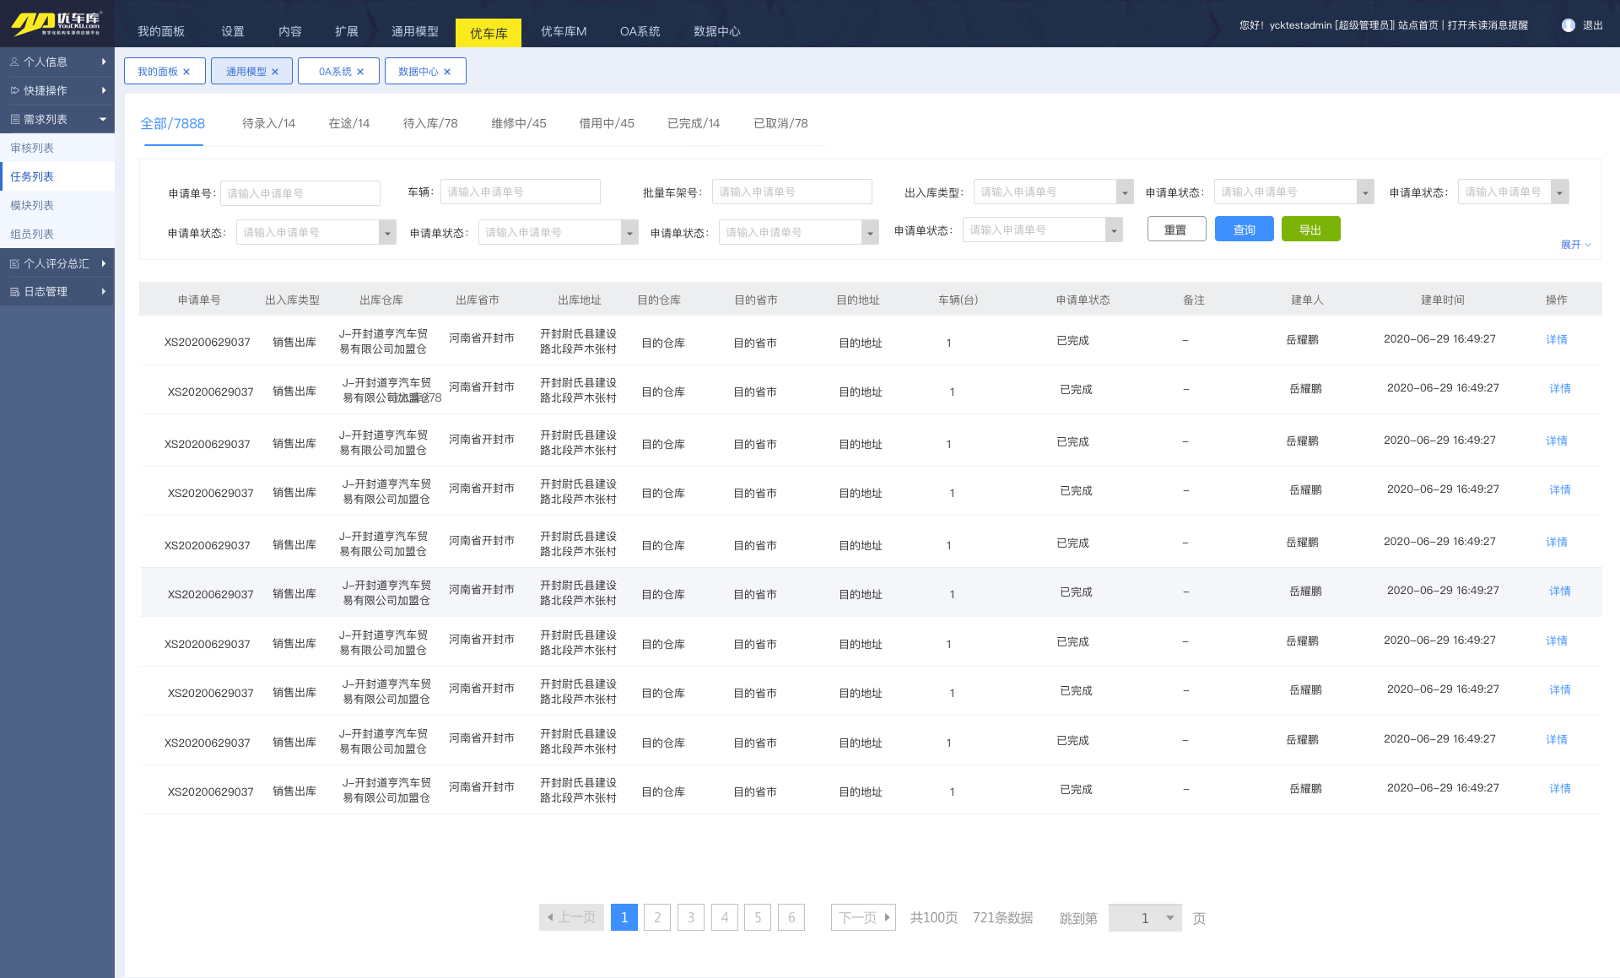
Task: Close the OA系统 tab X icon
Action: click(x=360, y=72)
